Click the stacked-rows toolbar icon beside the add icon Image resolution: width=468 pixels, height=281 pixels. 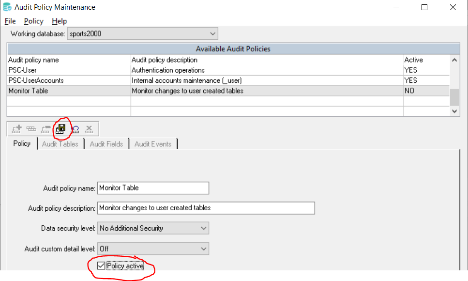31,129
